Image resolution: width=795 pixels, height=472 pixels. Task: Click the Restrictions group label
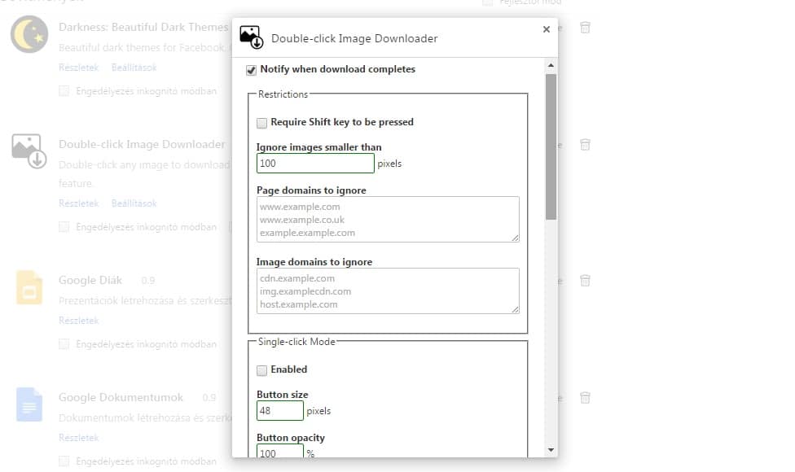tap(283, 94)
